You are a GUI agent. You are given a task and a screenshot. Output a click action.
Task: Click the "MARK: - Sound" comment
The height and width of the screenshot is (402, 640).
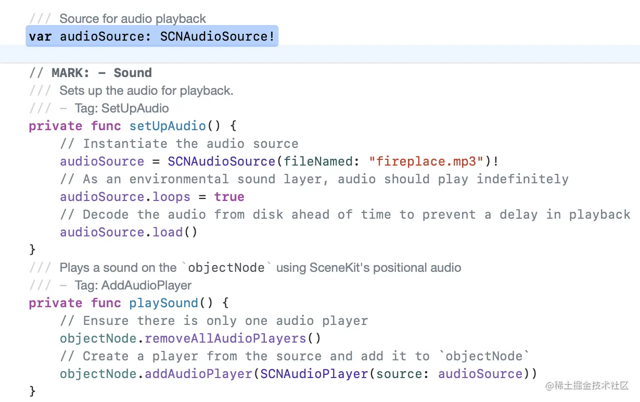pyautogui.click(x=101, y=73)
